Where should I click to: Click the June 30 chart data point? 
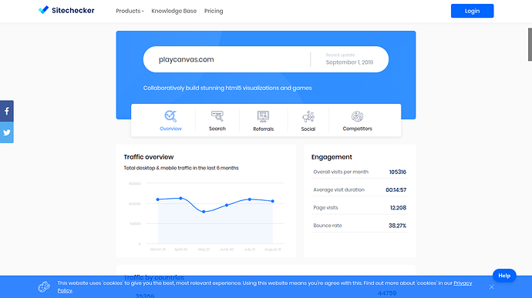pos(227,205)
